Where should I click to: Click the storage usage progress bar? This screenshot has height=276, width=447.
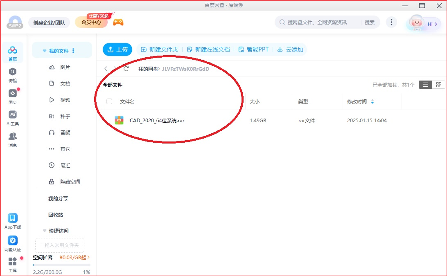[x=62, y=265]
